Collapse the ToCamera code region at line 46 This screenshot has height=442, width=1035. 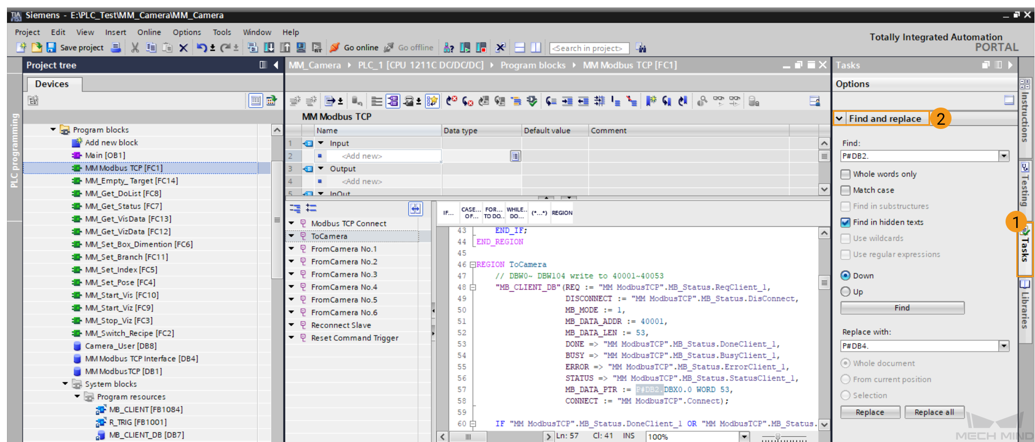(473, 264)
